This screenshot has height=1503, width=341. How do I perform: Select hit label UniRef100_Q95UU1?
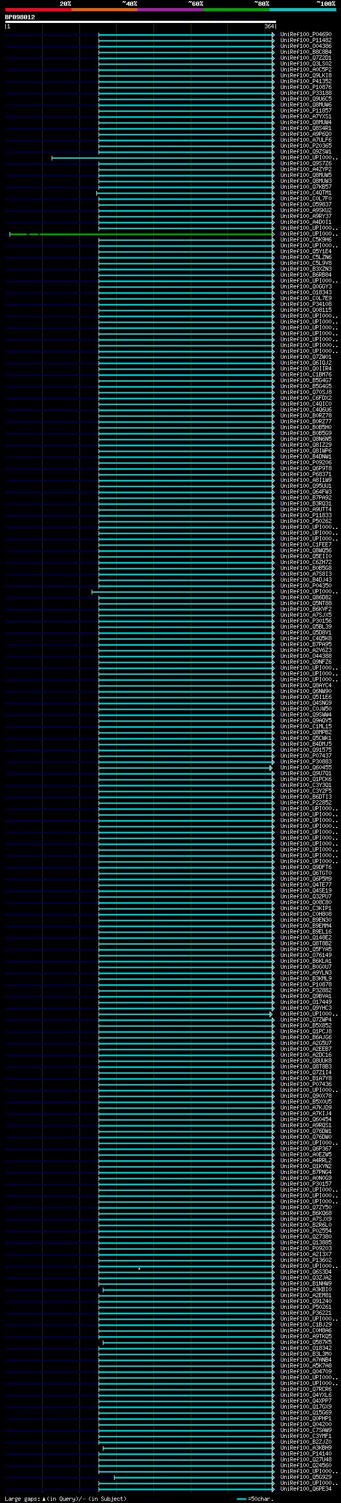306,486
